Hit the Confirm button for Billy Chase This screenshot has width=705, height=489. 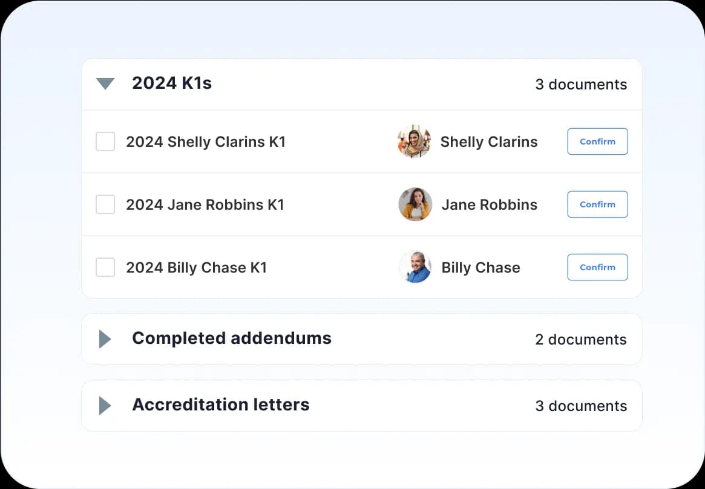tap(597, 267)
